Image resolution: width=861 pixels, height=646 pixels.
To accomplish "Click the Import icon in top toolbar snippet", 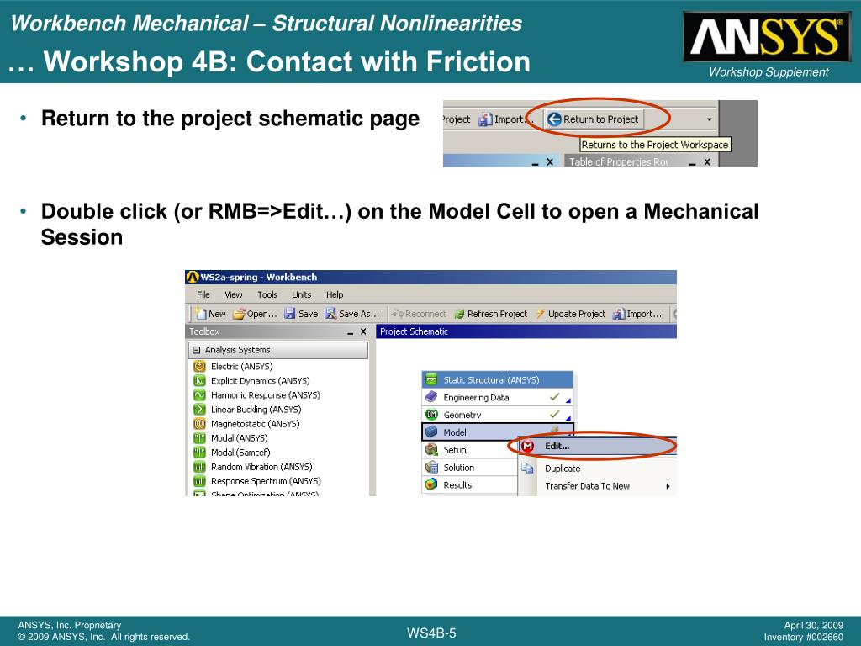I will (x=485, y=119).
